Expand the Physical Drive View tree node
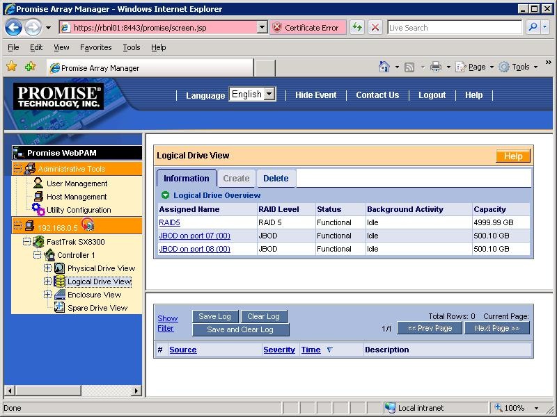557x417 pixels. 47,268
